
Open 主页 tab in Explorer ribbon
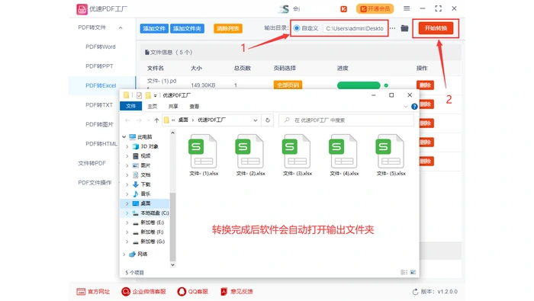click(x=153, y=107)
